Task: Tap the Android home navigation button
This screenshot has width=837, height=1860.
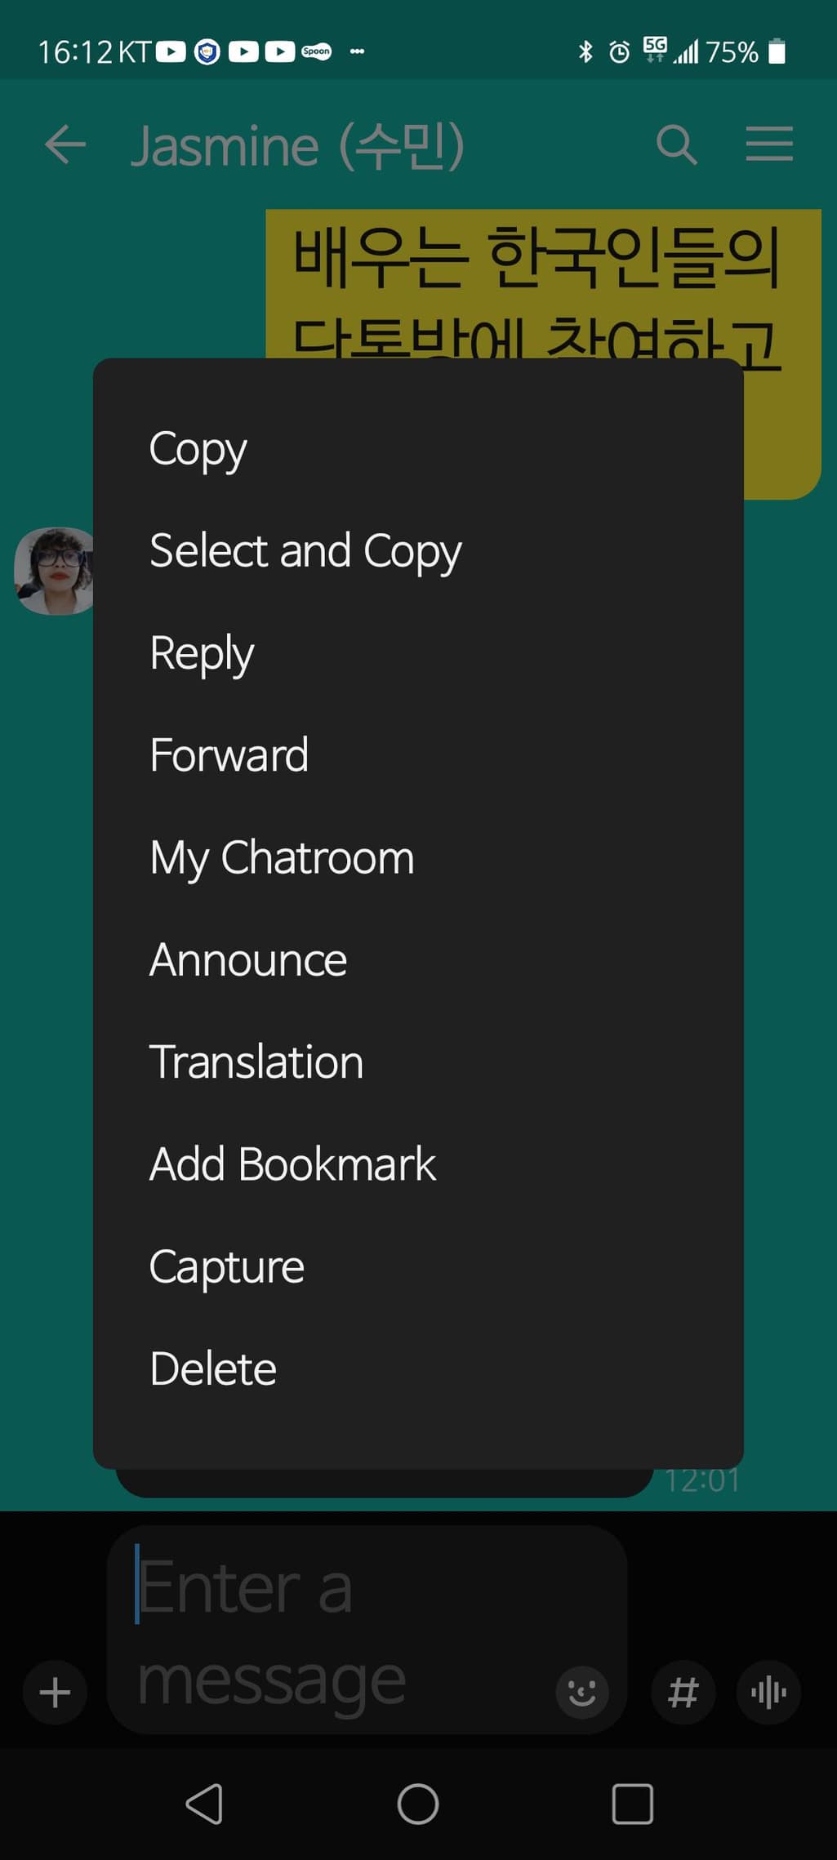Action: pyautogui.click(x=418, y=1804)
